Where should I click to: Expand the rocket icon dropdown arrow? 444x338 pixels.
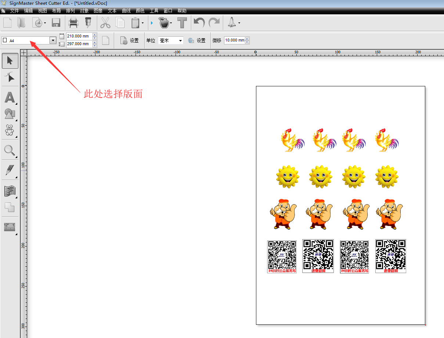239,23
